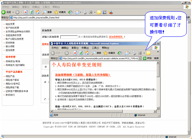This screenshot has height=139, width=192.
Task: Open 文件(F) menu in main window
Action: tap(6, 7)
